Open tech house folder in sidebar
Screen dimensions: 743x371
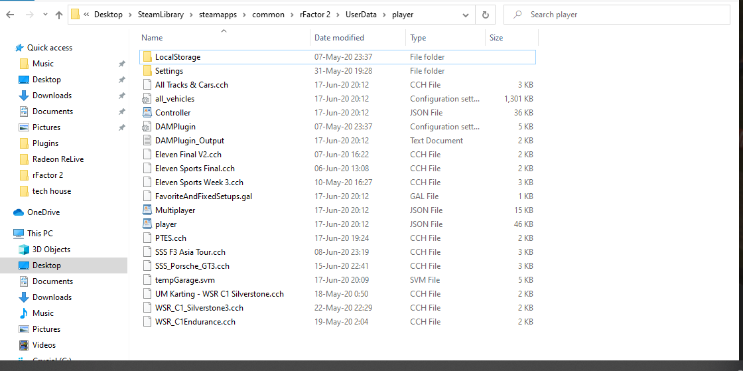52,191
